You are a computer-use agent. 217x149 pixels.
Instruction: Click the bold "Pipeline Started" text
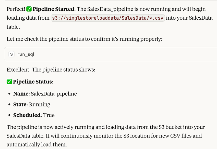53,9
